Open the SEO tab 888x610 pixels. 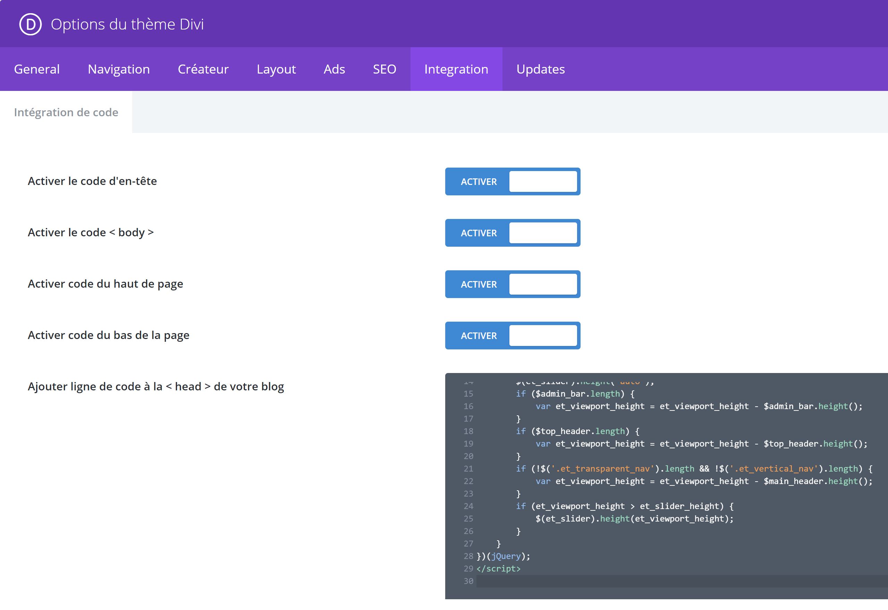pyautogui.click(x=384, y=69)
